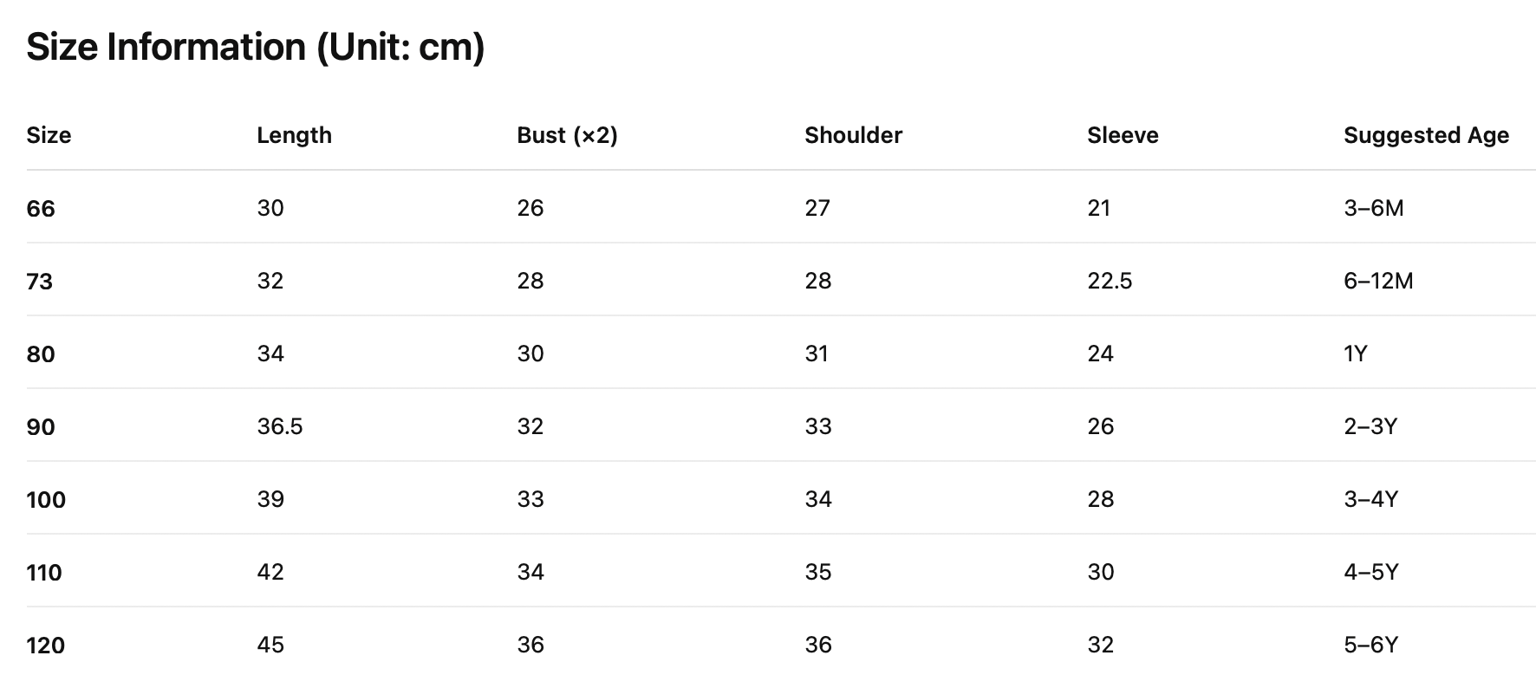
Task: Select the size 66 row label
Action: 41,209
